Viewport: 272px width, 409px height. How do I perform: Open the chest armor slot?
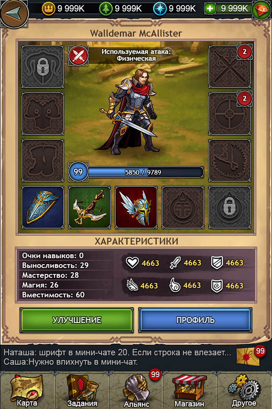click(x=42, y=113)
